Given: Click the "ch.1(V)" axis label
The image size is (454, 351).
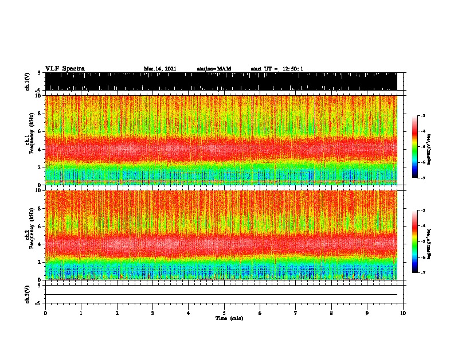Looking at the screenshot, I should click(27, 81).
